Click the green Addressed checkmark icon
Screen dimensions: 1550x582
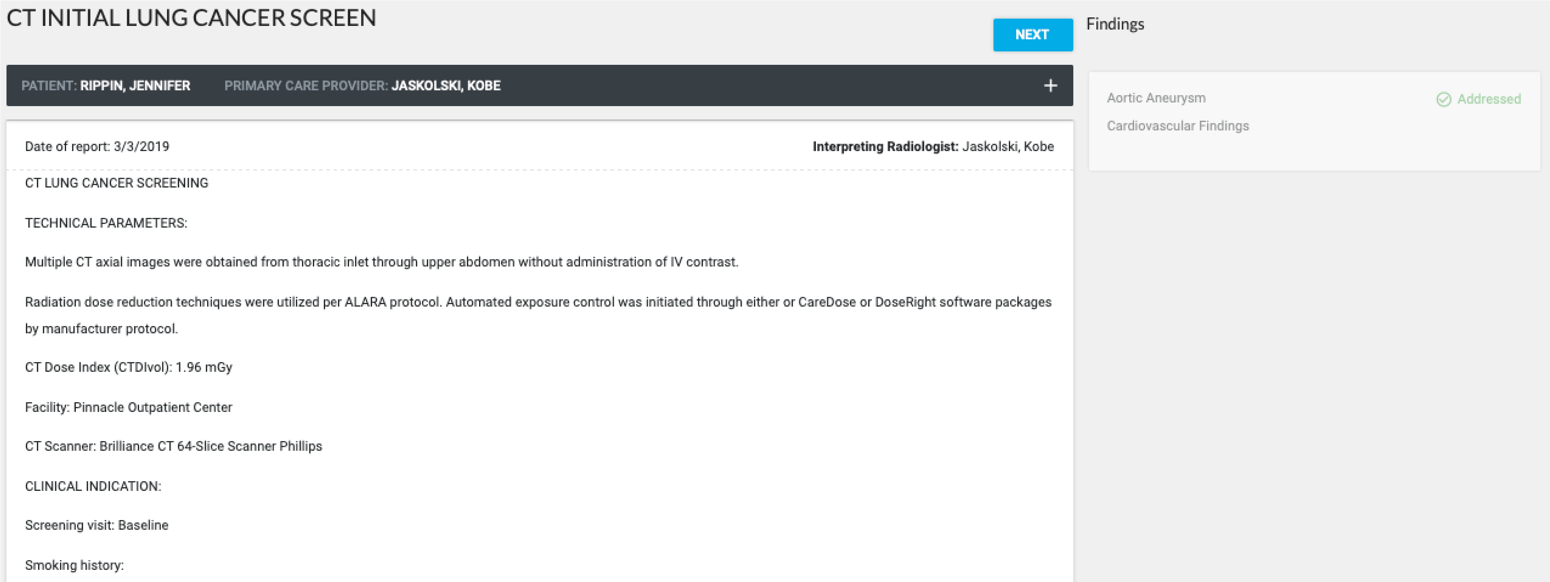[1443, 99]
